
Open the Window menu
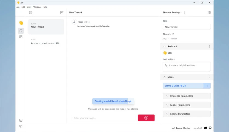coord(37,7)
